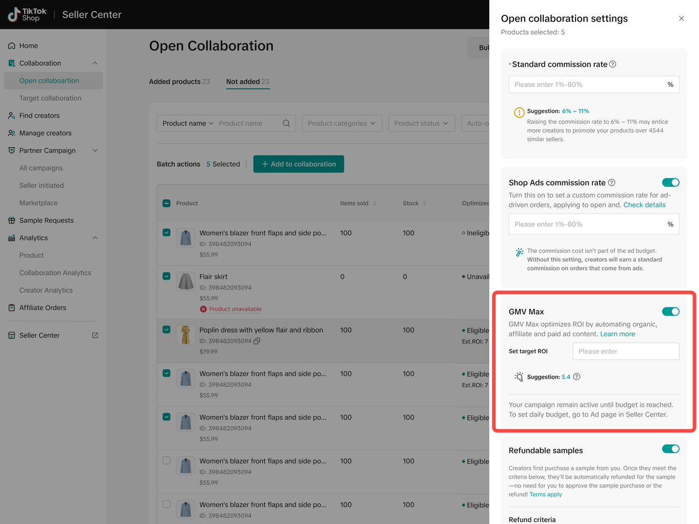
Task: Click the Sample Requests gift icon
Action: [11, 221]
